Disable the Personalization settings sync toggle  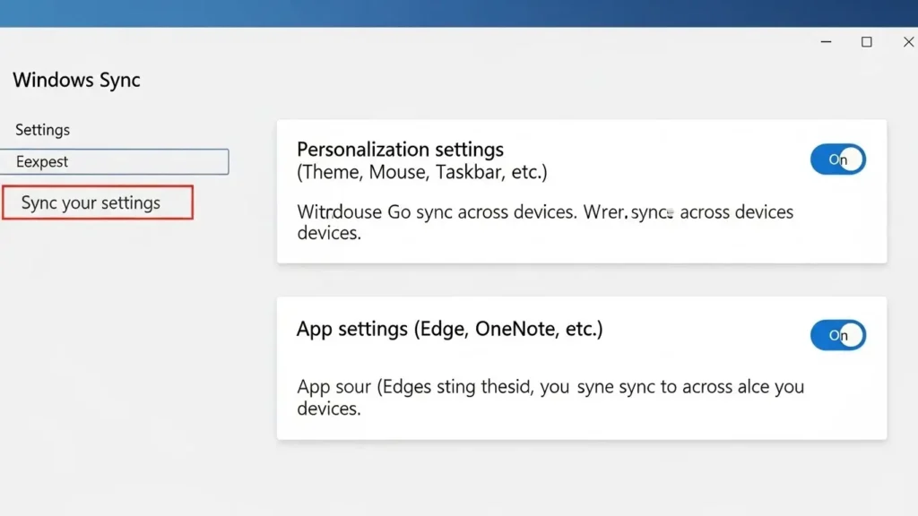[x=837, y=159]
